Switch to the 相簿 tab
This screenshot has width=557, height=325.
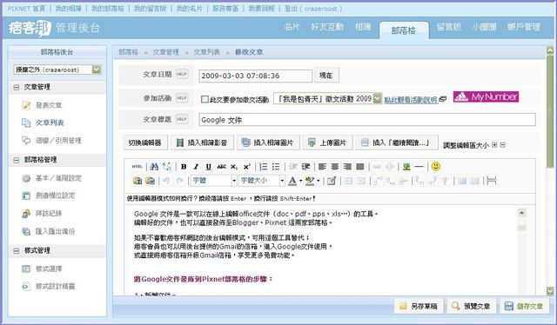click(363, 27)
